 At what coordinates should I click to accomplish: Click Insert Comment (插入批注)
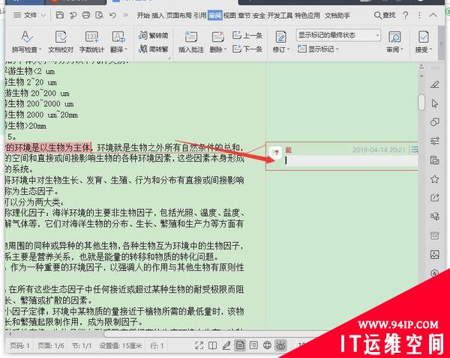(190, 42)
